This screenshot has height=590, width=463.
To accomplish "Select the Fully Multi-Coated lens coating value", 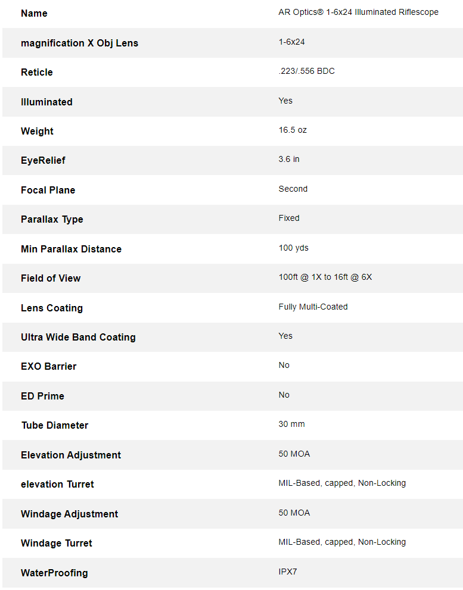I will (x=313, y=307).
